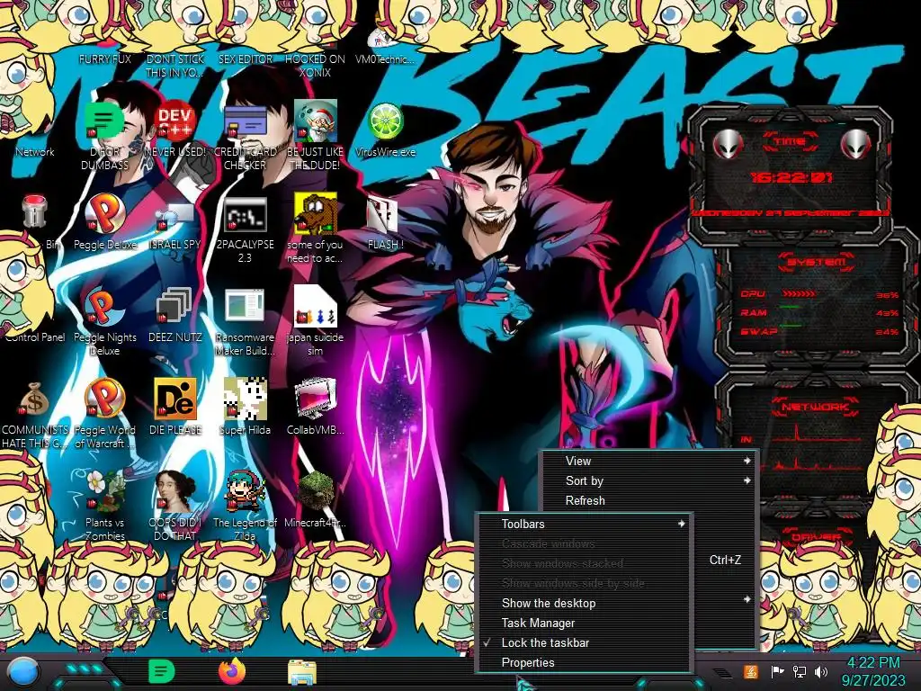Screen dimensions: 921x691
Task: Click the Toolbars menu label
Action: click(523, 524)
